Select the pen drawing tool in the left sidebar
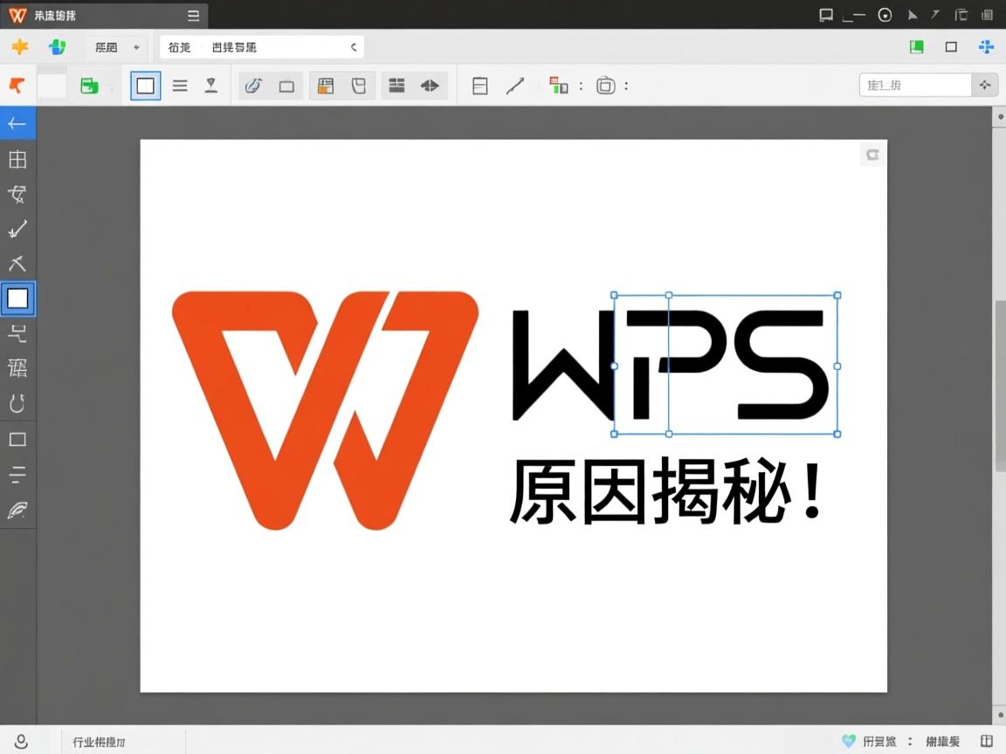The image size is (1006, 754). coord(17,510)
